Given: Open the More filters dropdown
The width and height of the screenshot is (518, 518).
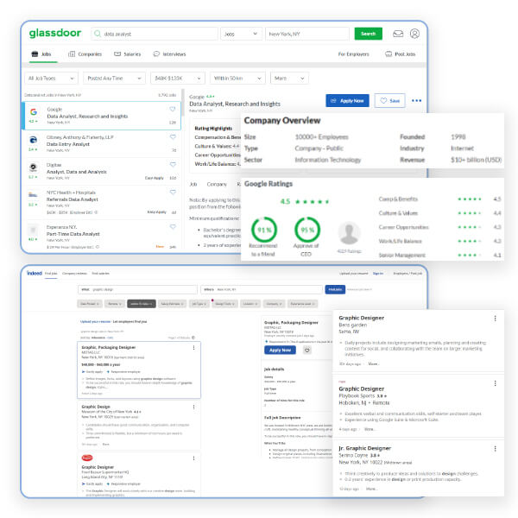Looking at the screenshot, I should [289, 79].
